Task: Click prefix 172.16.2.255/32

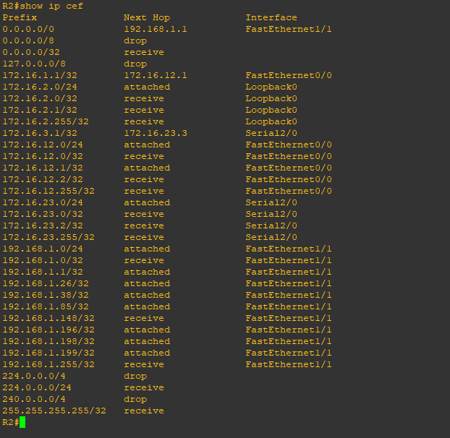Action: click(x=46, y=121)
